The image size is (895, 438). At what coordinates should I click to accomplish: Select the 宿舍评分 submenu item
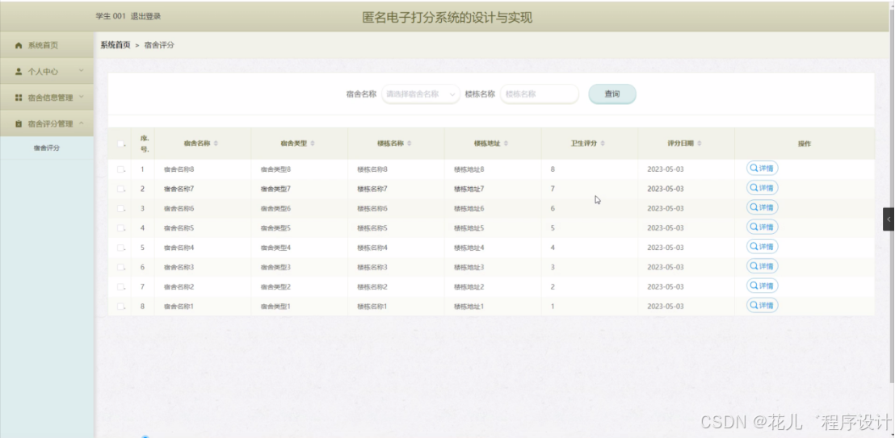pyautogui.click(x=47, y=148)
